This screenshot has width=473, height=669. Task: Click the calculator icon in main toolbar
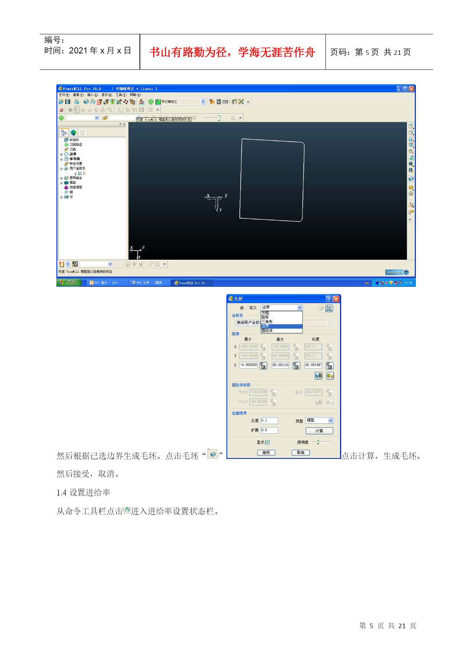point(219,102)
